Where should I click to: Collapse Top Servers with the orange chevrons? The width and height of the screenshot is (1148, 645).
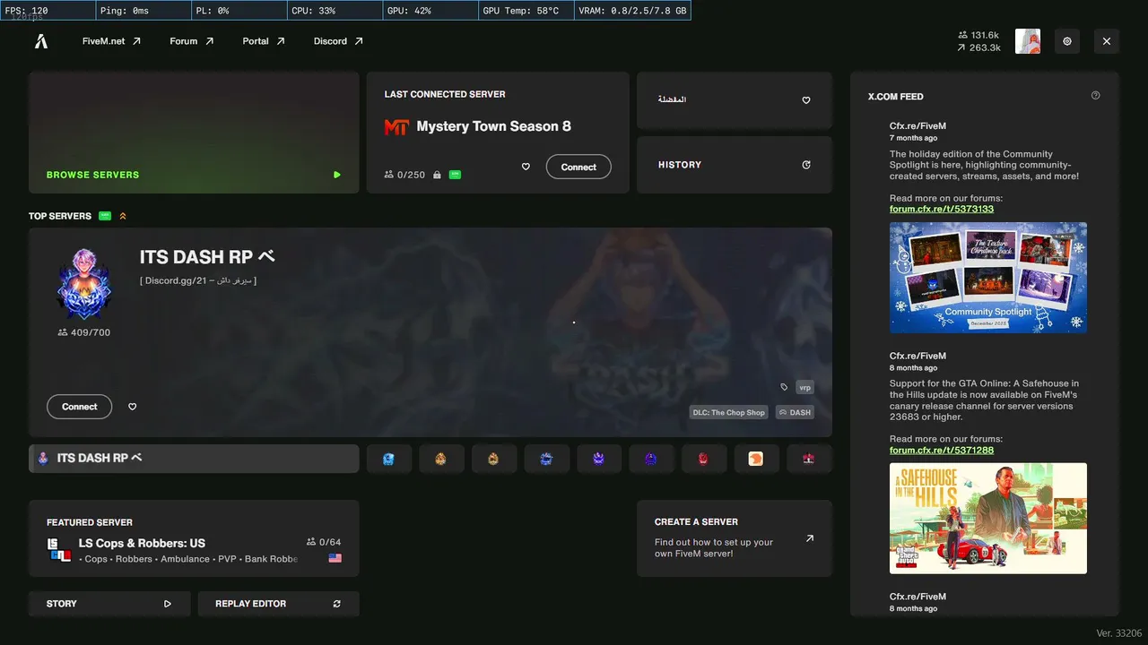(123, 216)
